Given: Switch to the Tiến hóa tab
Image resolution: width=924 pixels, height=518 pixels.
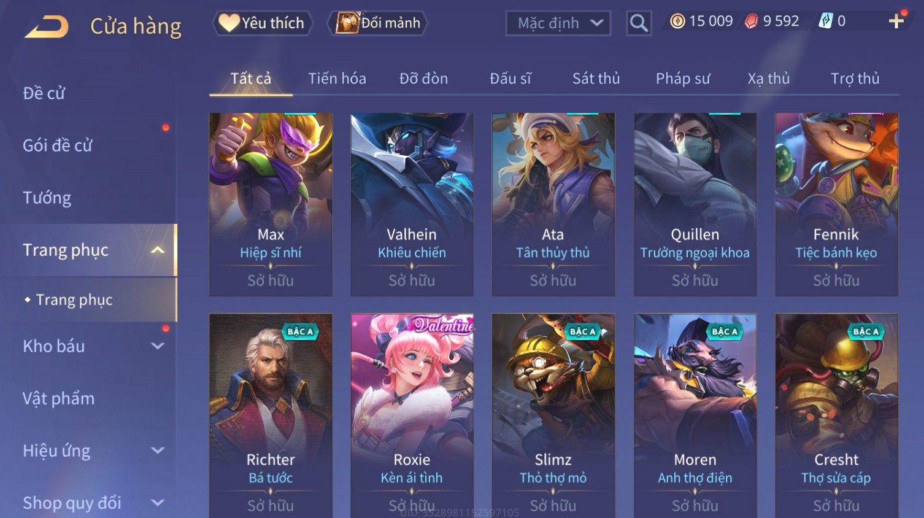Looking at the screenshot, I should 337,79.
